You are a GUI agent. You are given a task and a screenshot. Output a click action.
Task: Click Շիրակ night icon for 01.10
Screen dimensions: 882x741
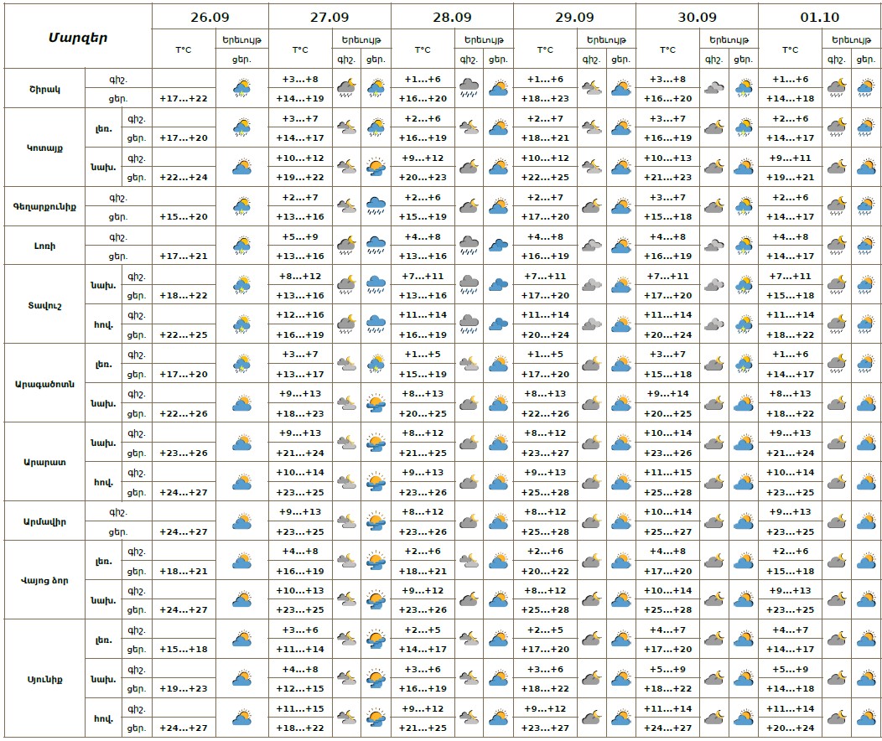[837, 88]
